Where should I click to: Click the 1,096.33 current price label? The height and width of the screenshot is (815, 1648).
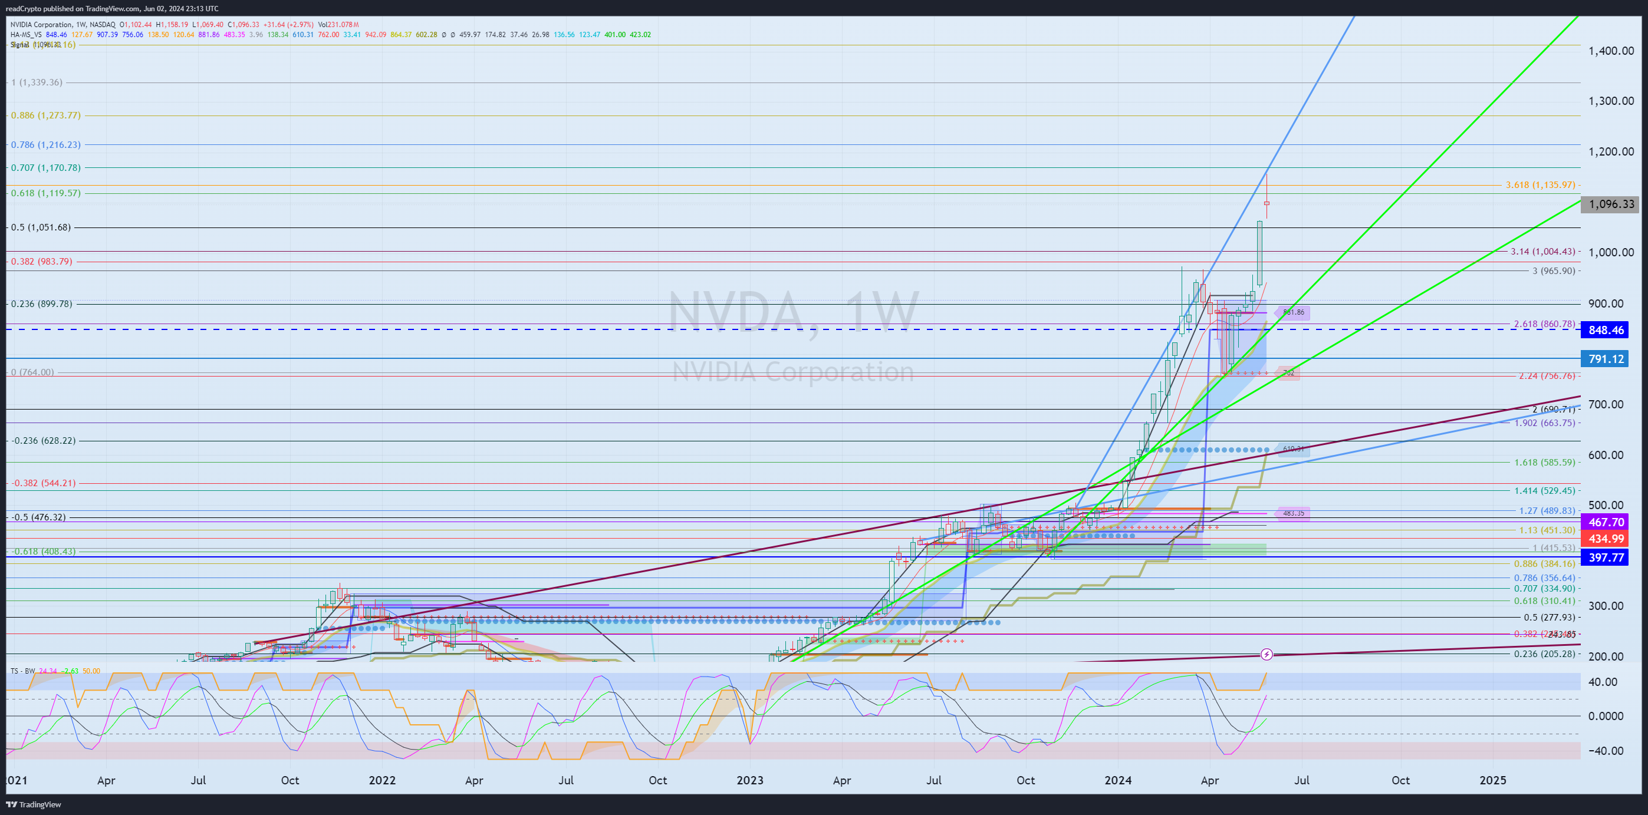coord(1611,204)
